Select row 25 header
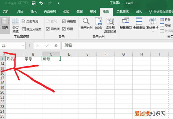The width and height of the screenshot is (173, 119). tap(3, 116)
